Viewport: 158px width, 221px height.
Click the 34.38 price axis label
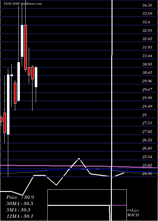(147, 5)
